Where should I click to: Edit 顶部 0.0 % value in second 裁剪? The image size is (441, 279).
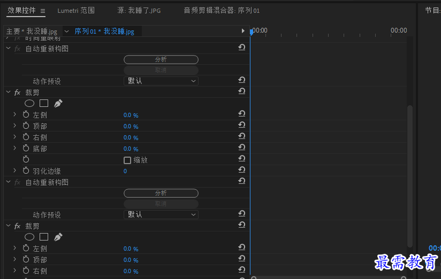131,260
